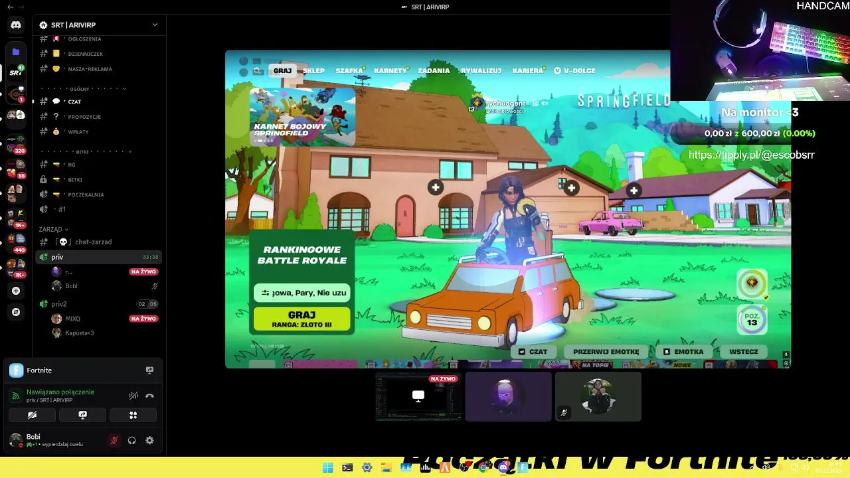Open the CZAT text channel
This screenshot has height=478, width=850.
point(100,102)
